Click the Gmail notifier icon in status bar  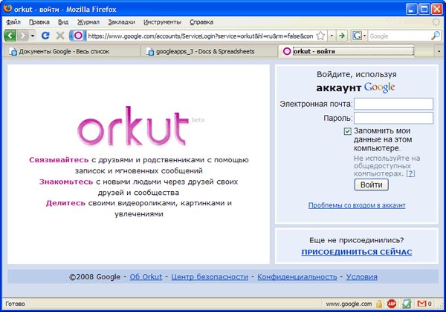pos(421,304)
